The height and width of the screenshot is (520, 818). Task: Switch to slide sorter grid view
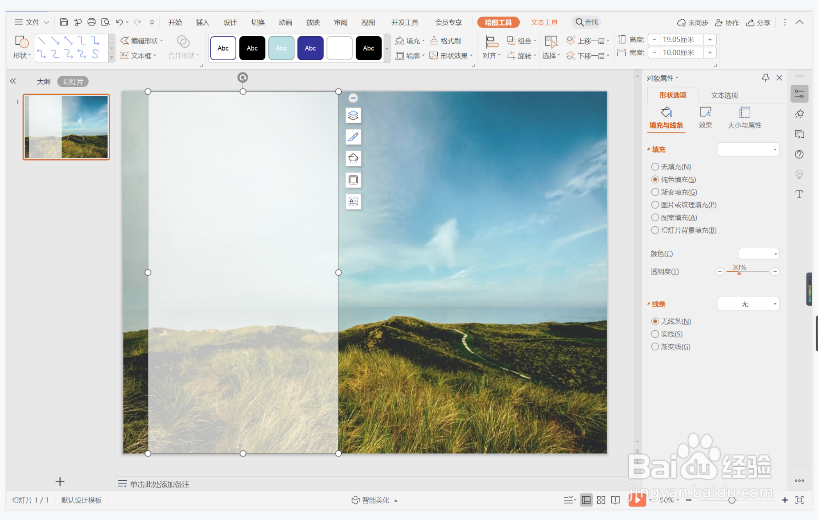click(601, 500)
